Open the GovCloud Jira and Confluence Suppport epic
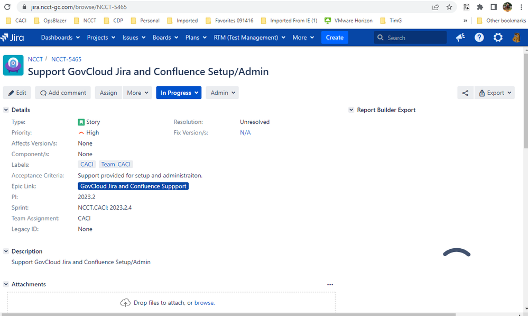 point(133,186)
